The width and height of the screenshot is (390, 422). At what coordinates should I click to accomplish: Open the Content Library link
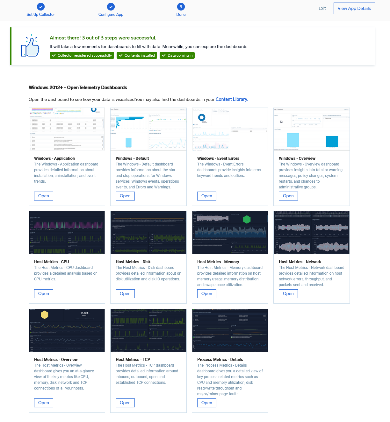point(231,99)
